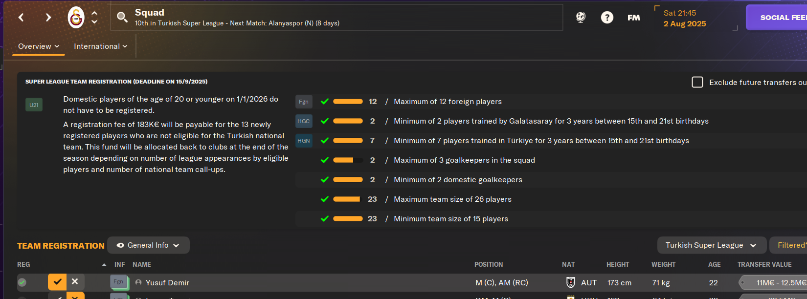Screen dimensions: 807x299
Task: Open the Overview tab menu
Action: [x=39, y=46]
